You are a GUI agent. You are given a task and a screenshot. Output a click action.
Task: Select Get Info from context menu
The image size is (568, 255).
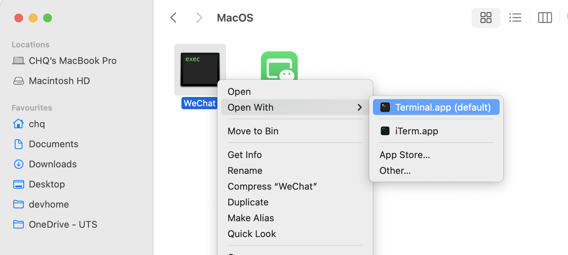[244, 155]
